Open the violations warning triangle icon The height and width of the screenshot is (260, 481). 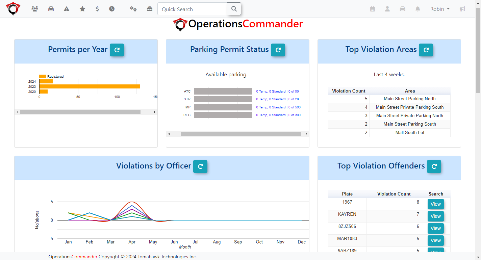point(67,9)
